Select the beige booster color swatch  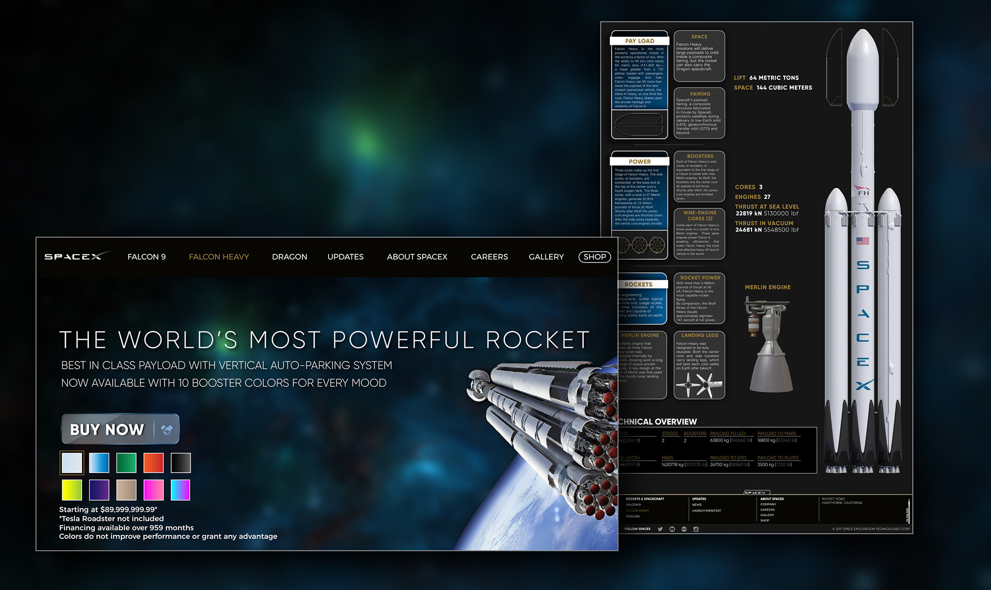[x=126, y=490]
